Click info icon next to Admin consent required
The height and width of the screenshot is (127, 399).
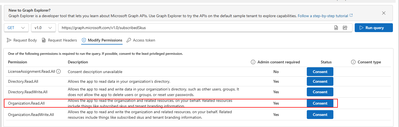pyautogui.click(x=253, y=62)
